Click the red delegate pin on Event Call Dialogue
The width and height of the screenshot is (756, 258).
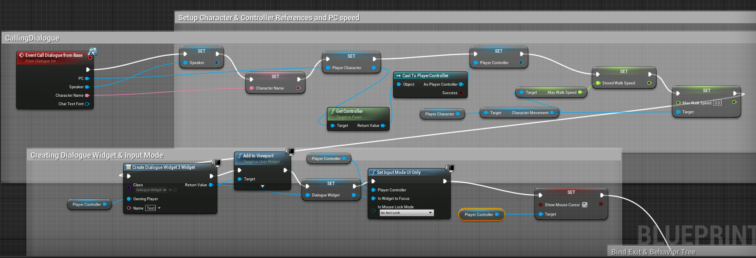90,58
